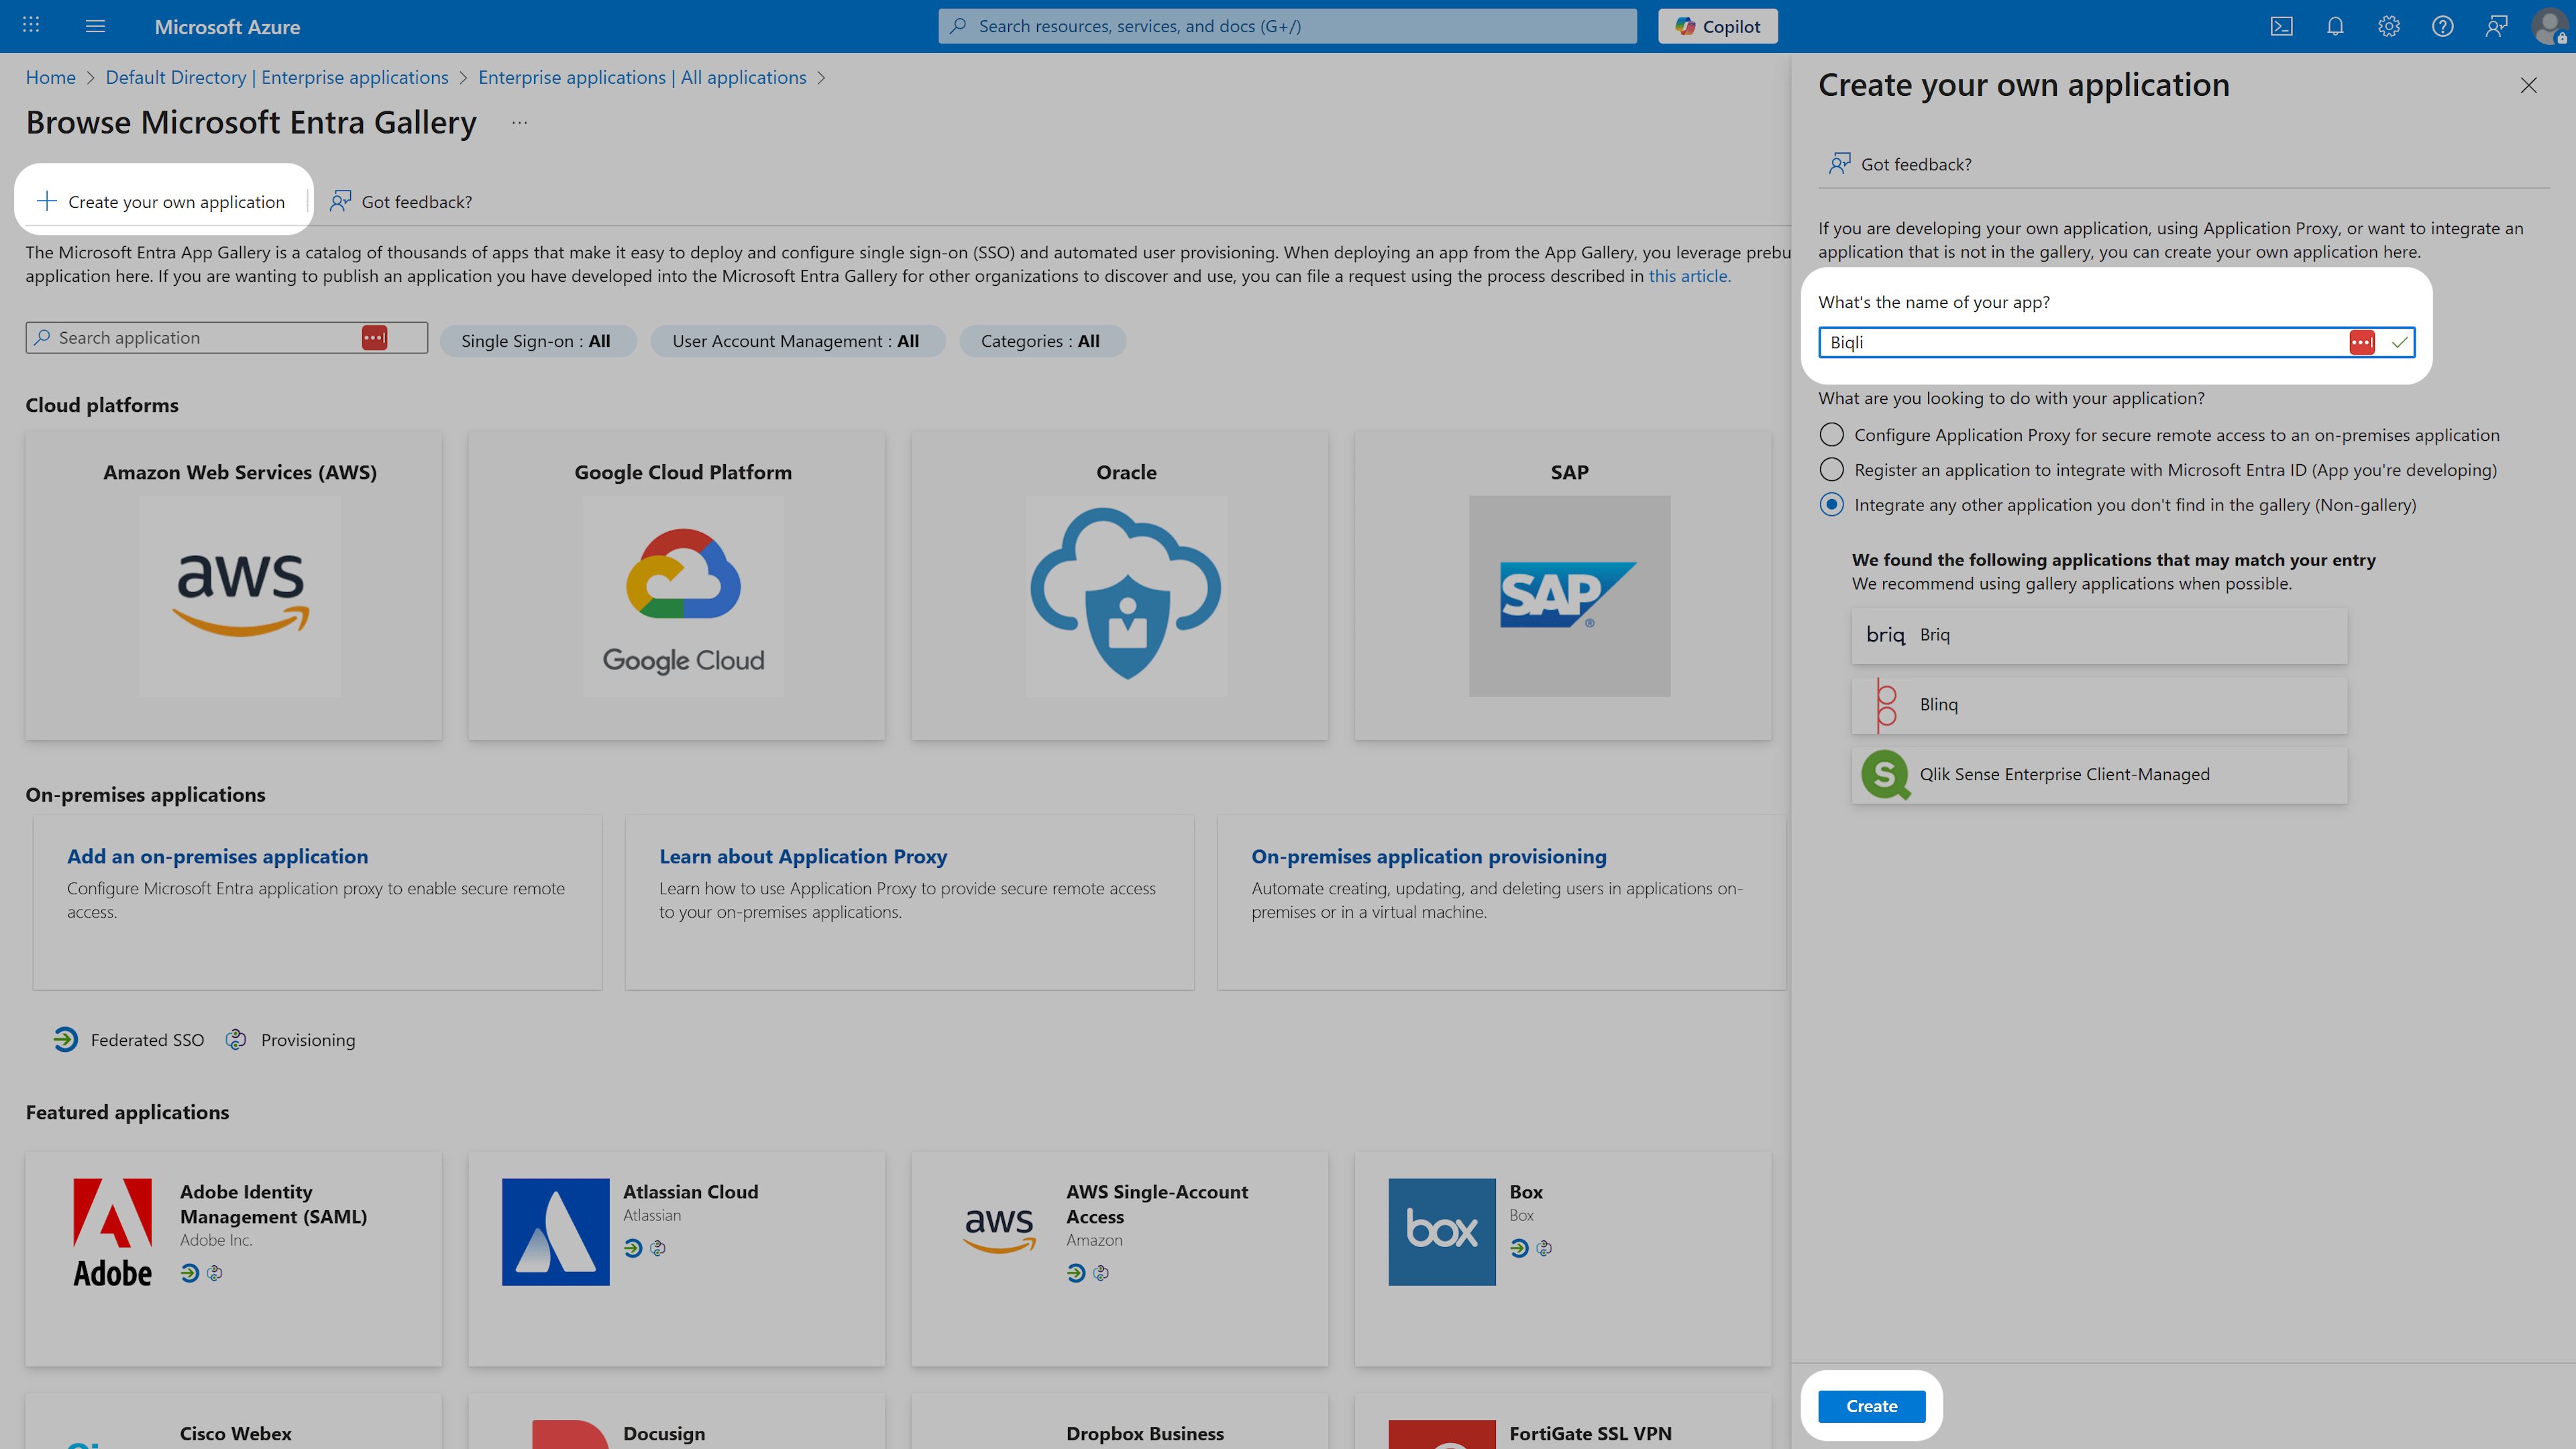Click the password manager icon in the app name field

[2361, 342]
